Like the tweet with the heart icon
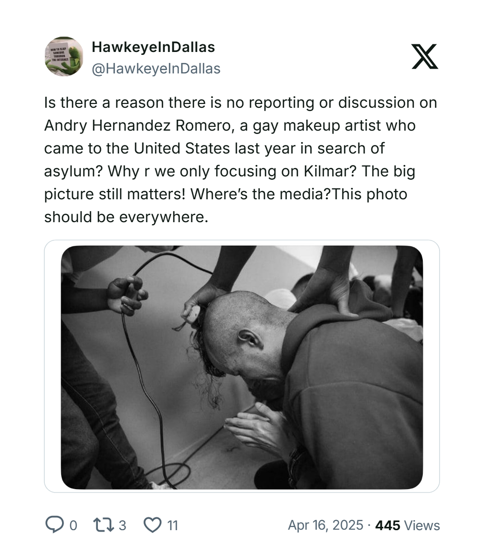The image size is (482, 554). [153, 525]
